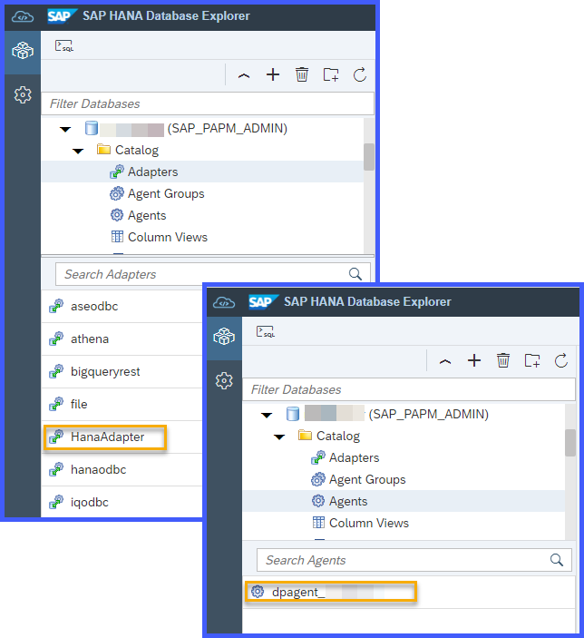Screen dimensions: 584x638
Task: Click Filter Databases field in front window
Action: coord(409,390)
